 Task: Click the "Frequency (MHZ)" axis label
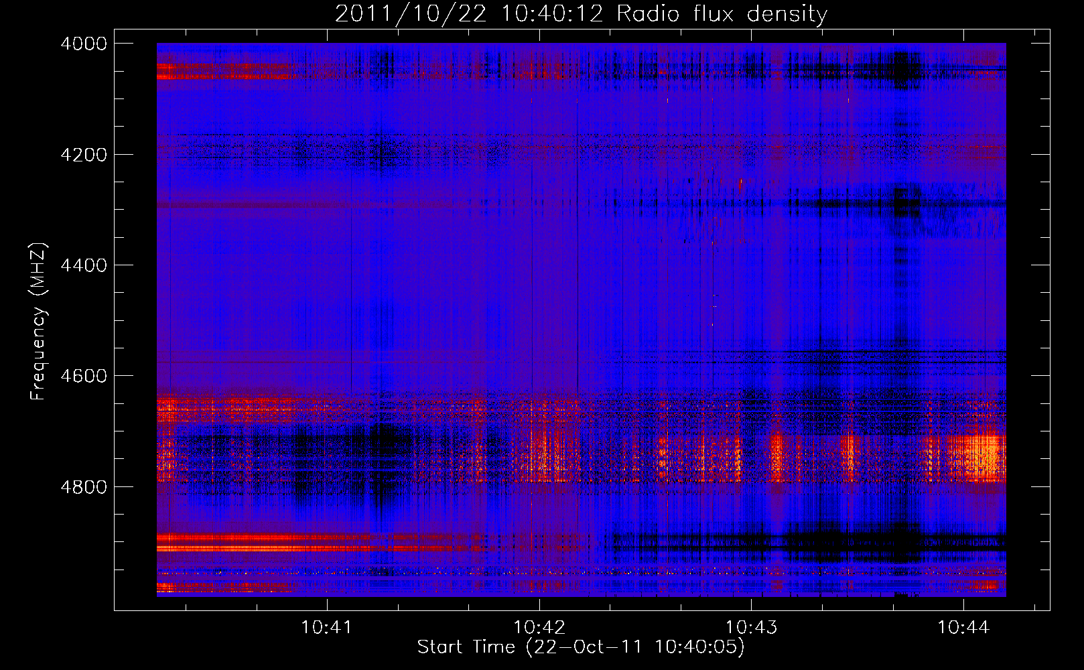(39, 322)
